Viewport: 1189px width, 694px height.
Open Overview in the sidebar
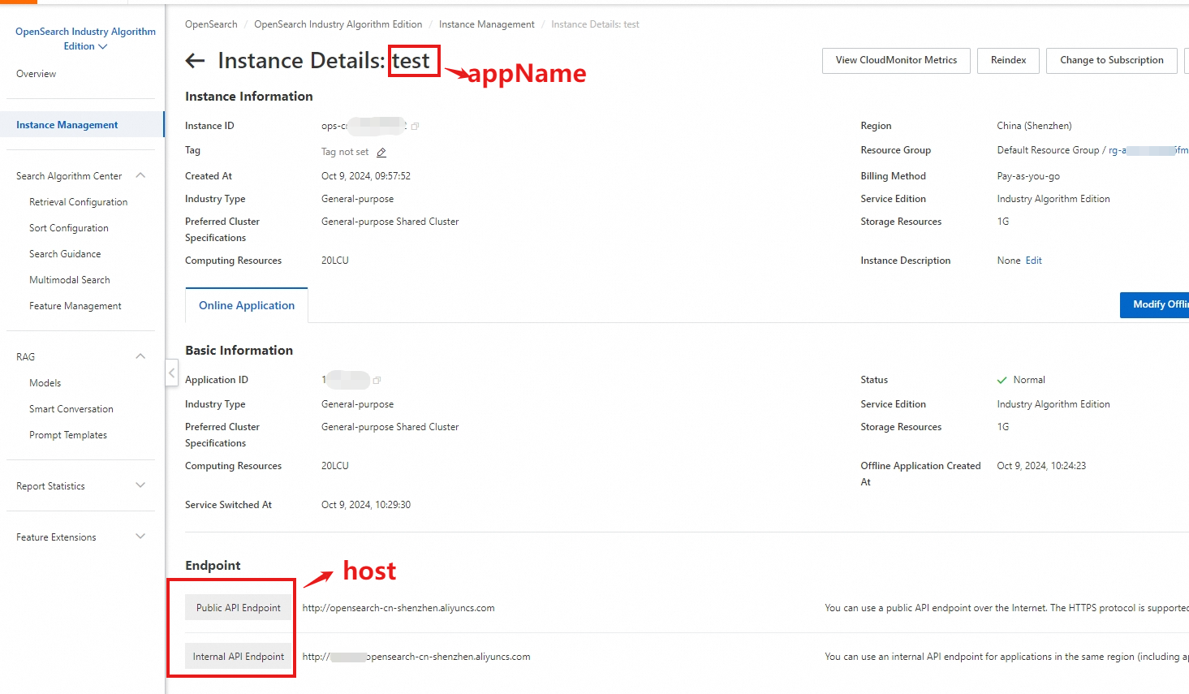click(x=37, y=74)
